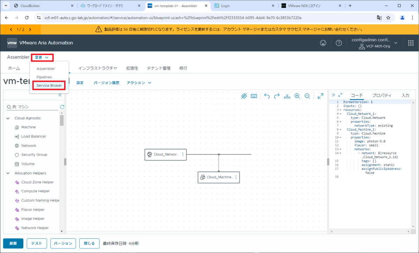419x253 pixels.
Task: Maximize the code editor panel
Action: [340, 95]
